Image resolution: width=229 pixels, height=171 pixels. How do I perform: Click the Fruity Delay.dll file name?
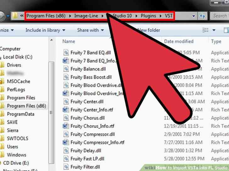click(86, 151)
